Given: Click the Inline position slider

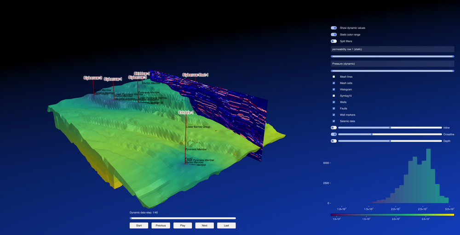Looking at the screenshot, I should [x=390, y=128].
